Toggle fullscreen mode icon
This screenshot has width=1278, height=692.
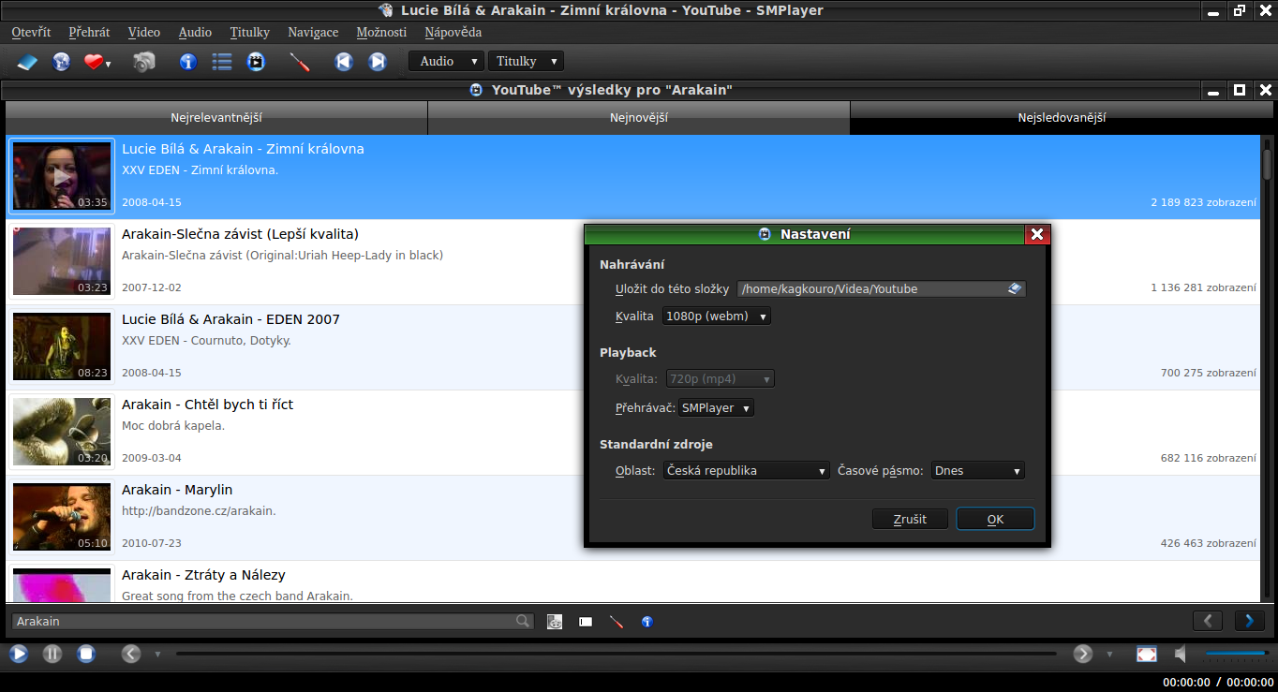click(x=1147, y=654)
